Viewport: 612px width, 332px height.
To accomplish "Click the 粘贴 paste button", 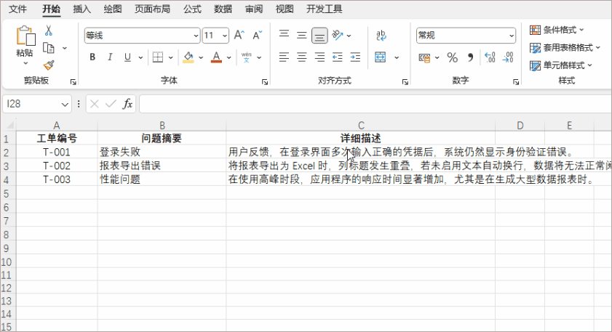I will coord(24,42).
